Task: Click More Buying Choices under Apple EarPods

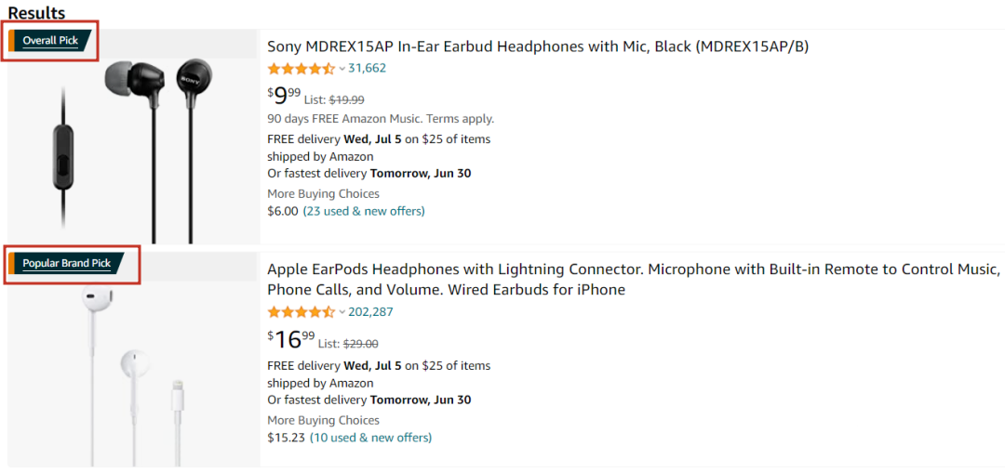Action: point(323,421)
